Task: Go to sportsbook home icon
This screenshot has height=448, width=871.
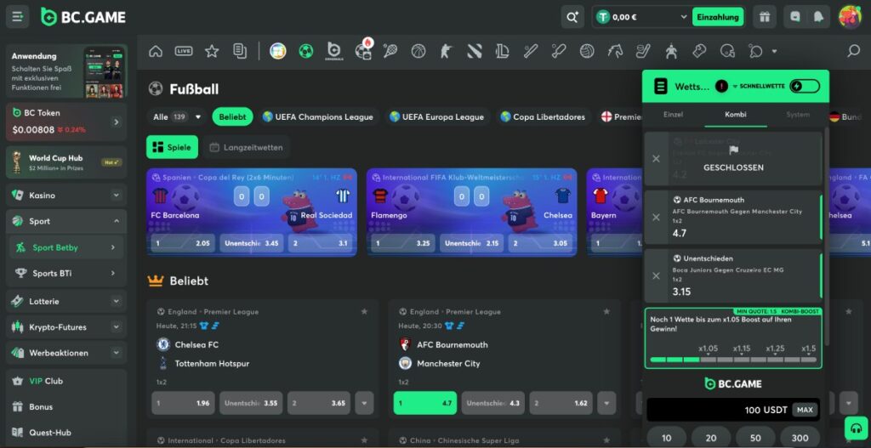Action: click(x=156, y=52)
